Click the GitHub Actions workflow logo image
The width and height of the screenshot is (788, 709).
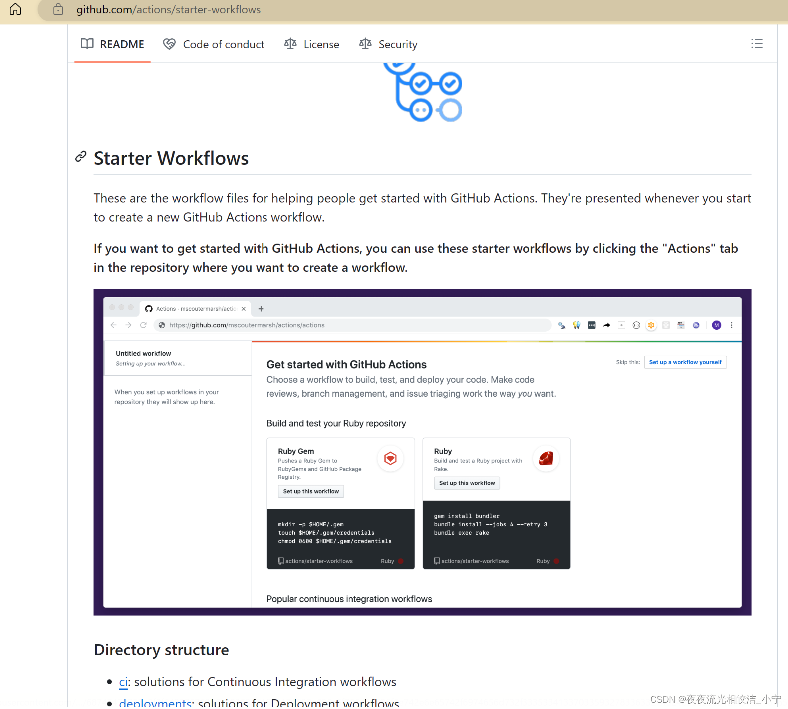click(423, 92)
